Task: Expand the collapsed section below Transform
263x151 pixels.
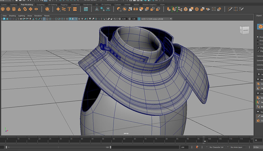Action: point(259,74)
